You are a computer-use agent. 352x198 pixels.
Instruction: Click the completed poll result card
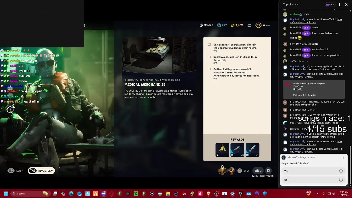[314, 89]
